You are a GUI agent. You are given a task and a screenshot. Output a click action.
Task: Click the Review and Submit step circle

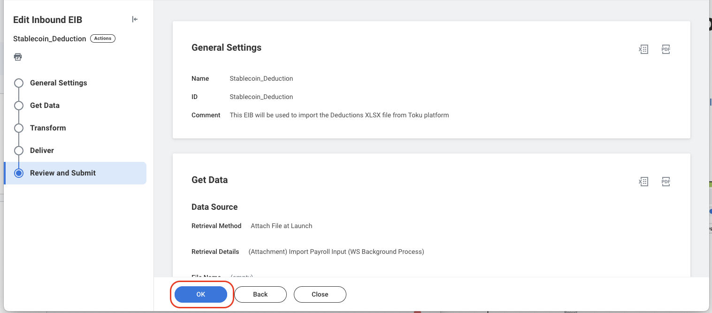pyautogui.click(x=19, y=173)
